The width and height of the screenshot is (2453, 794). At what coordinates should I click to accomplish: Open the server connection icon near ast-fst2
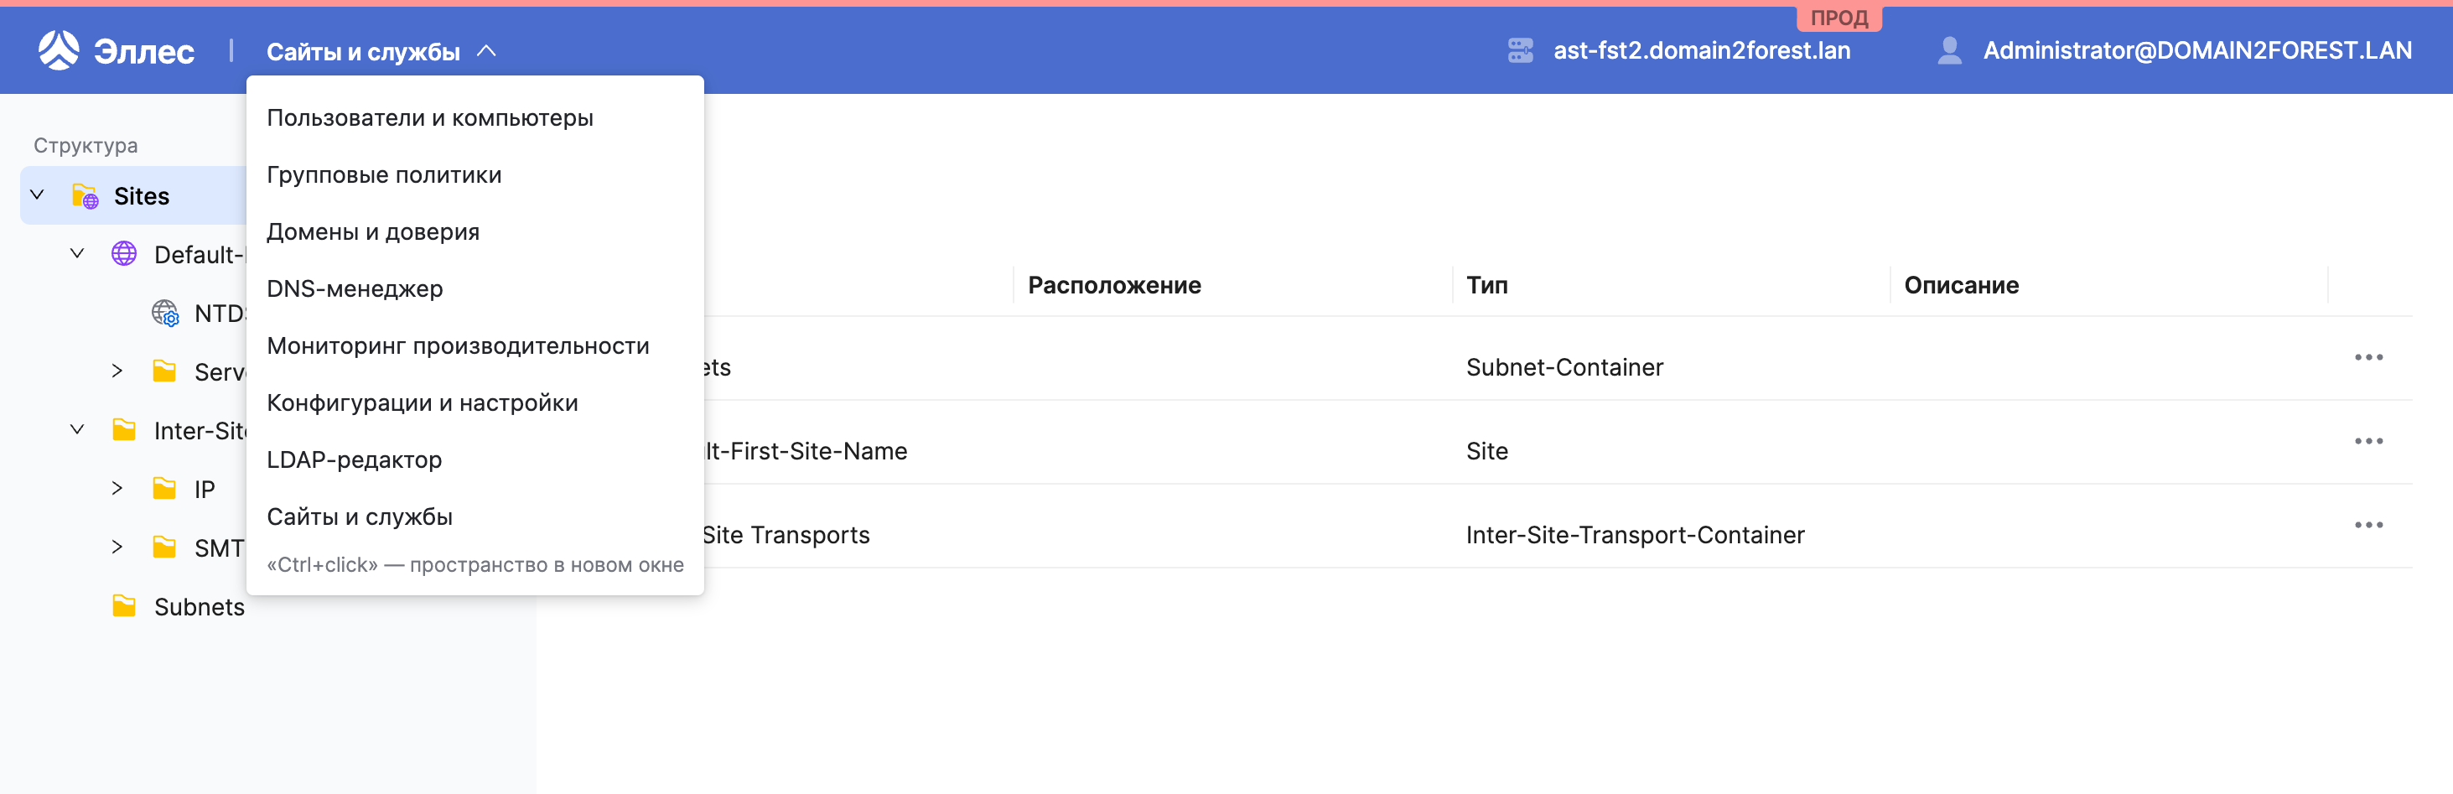coord(1520,50)
